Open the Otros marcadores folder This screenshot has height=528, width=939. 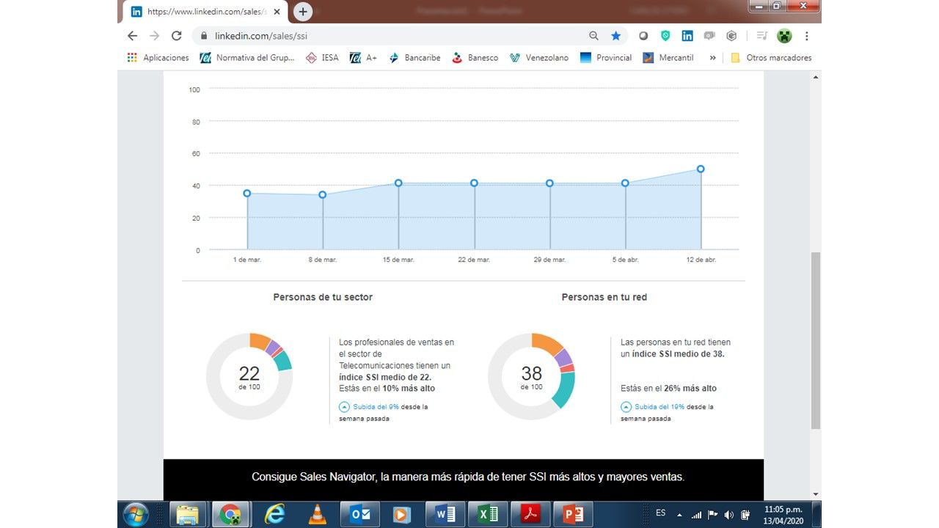coord(771,58)
